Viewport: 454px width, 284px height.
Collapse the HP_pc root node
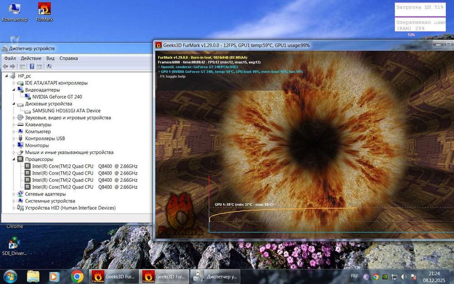coord(6,76)
